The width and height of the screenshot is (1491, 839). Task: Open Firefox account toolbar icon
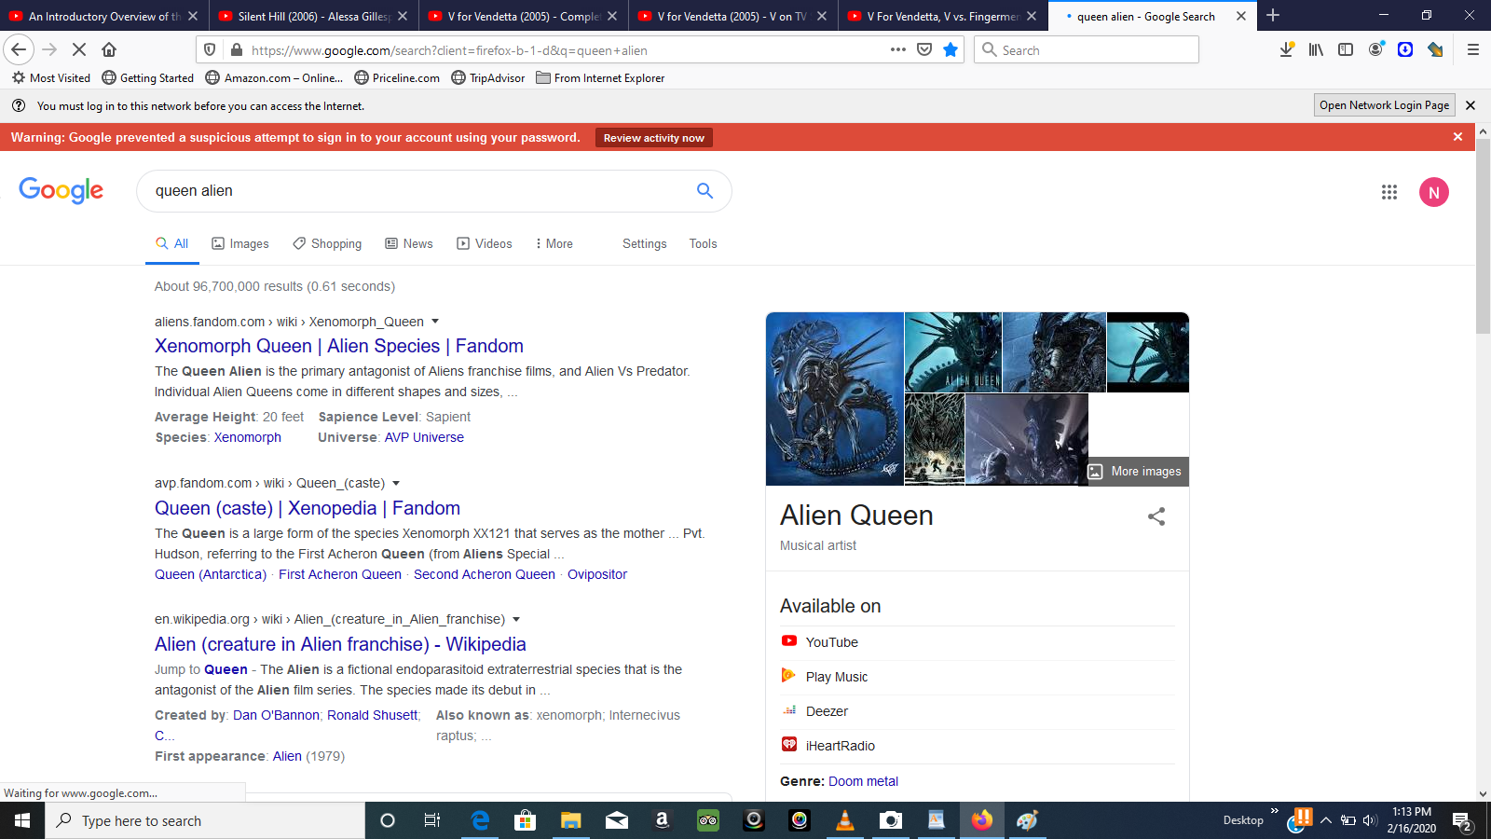[1375, 49]
